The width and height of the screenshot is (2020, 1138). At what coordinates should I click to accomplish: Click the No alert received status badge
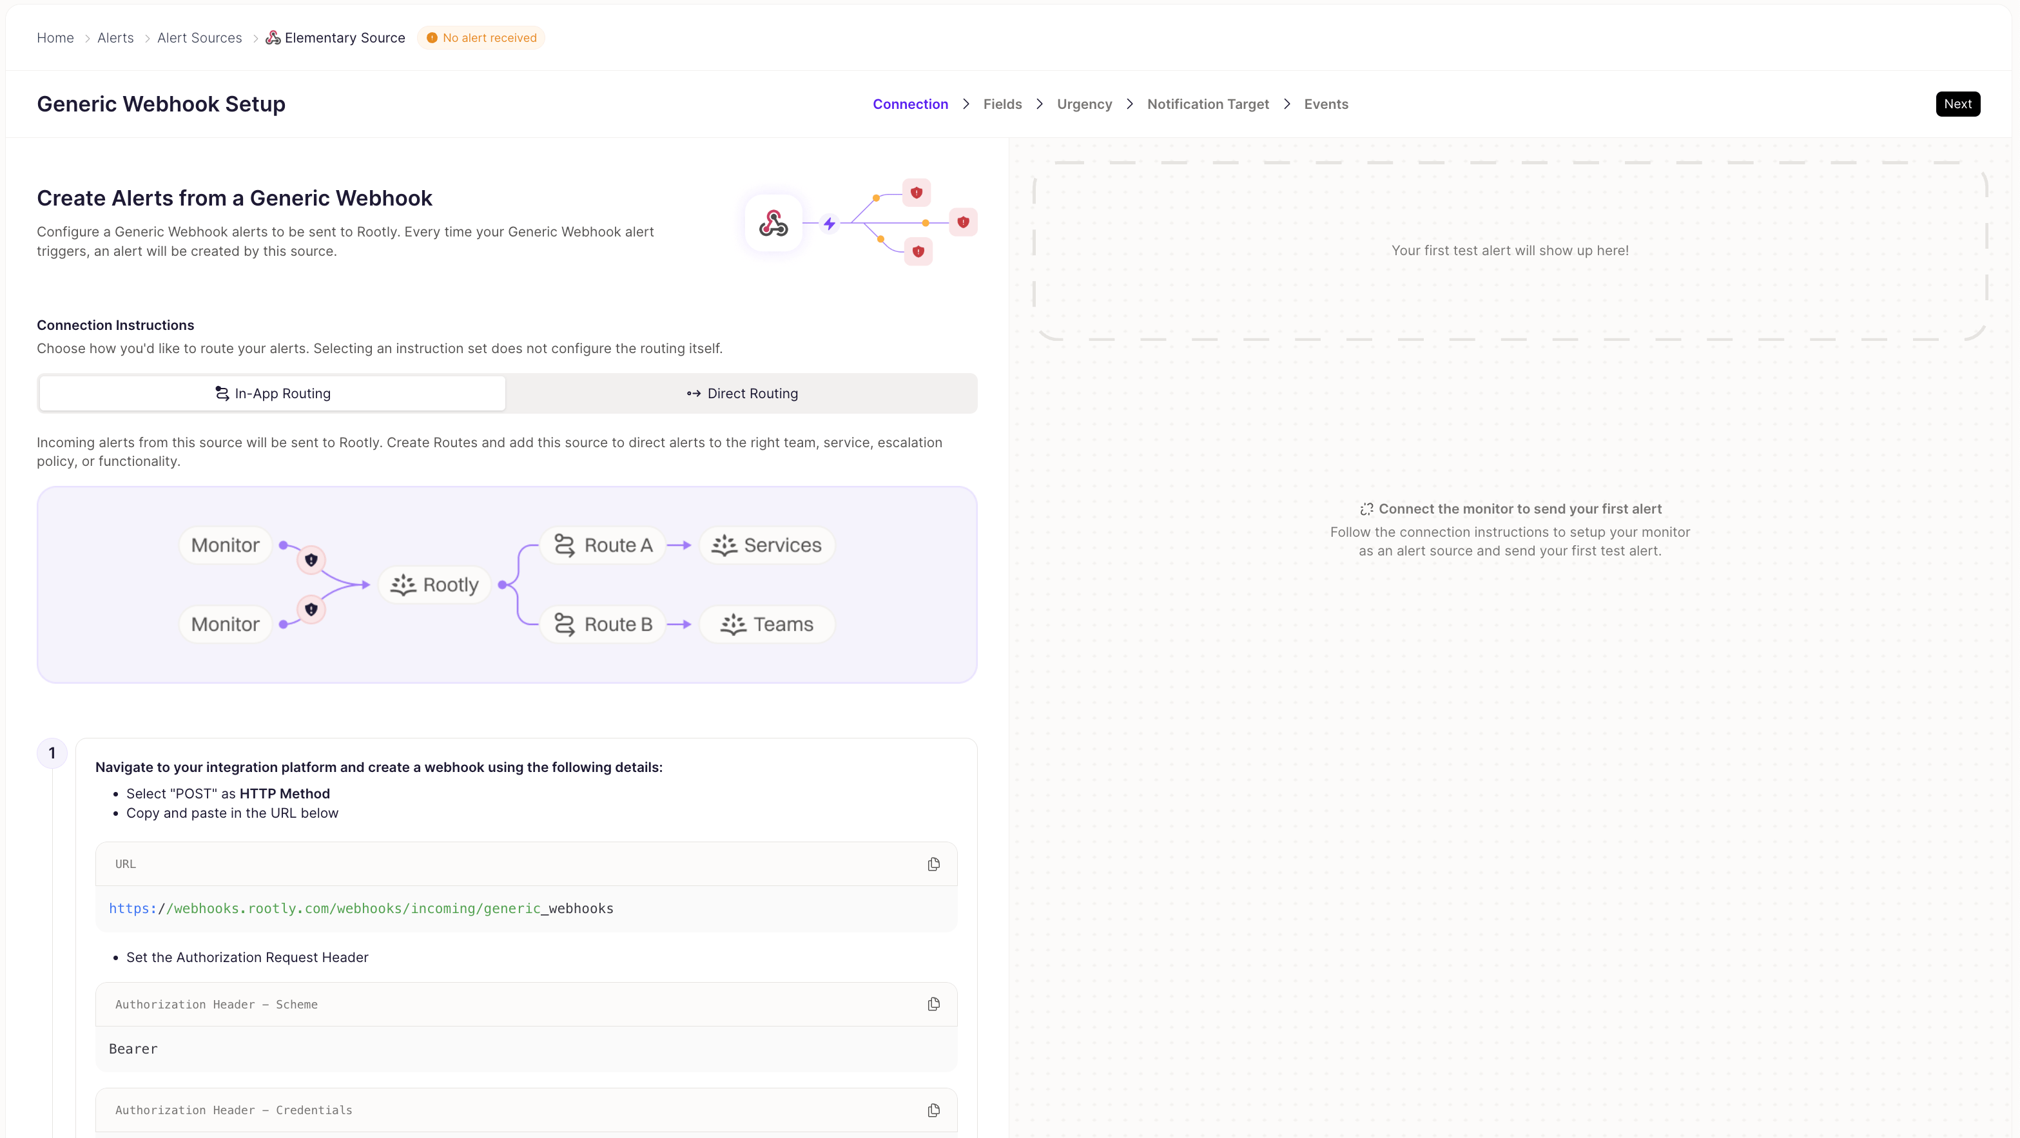coord(481,37)
